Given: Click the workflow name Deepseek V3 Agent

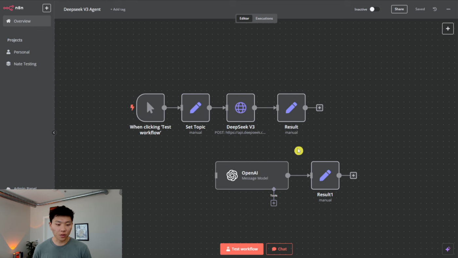Looking at the screenshot, I should (x=82, y=9).
